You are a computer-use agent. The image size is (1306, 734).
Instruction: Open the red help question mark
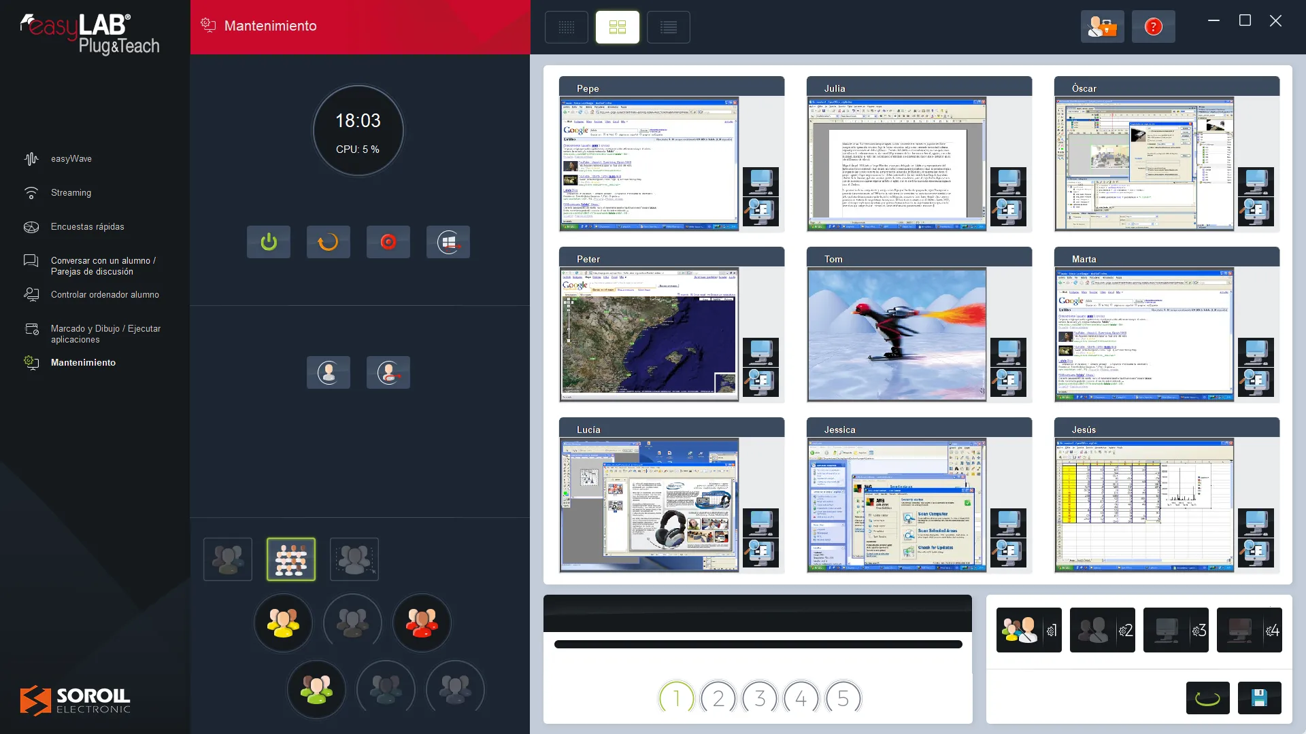point(1153,27)
